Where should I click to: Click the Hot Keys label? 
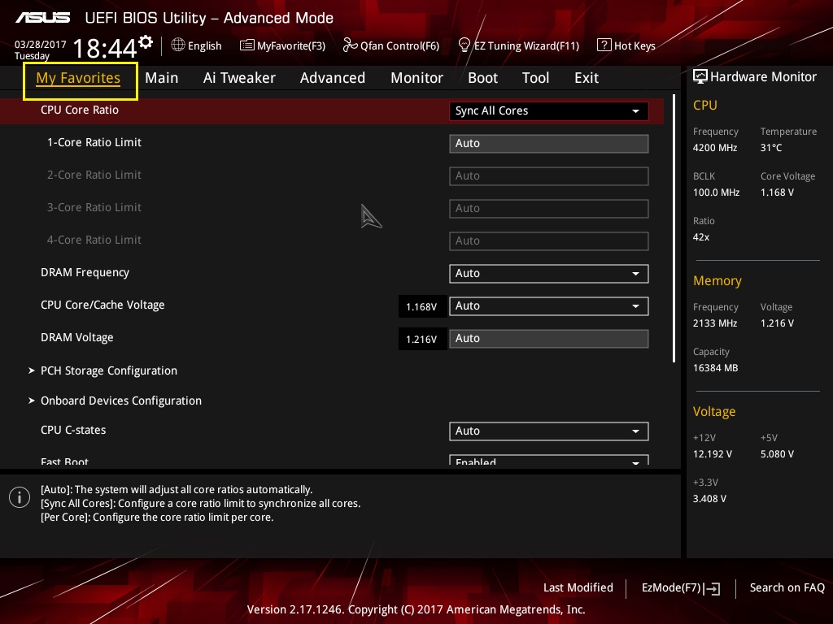(635, 45)
